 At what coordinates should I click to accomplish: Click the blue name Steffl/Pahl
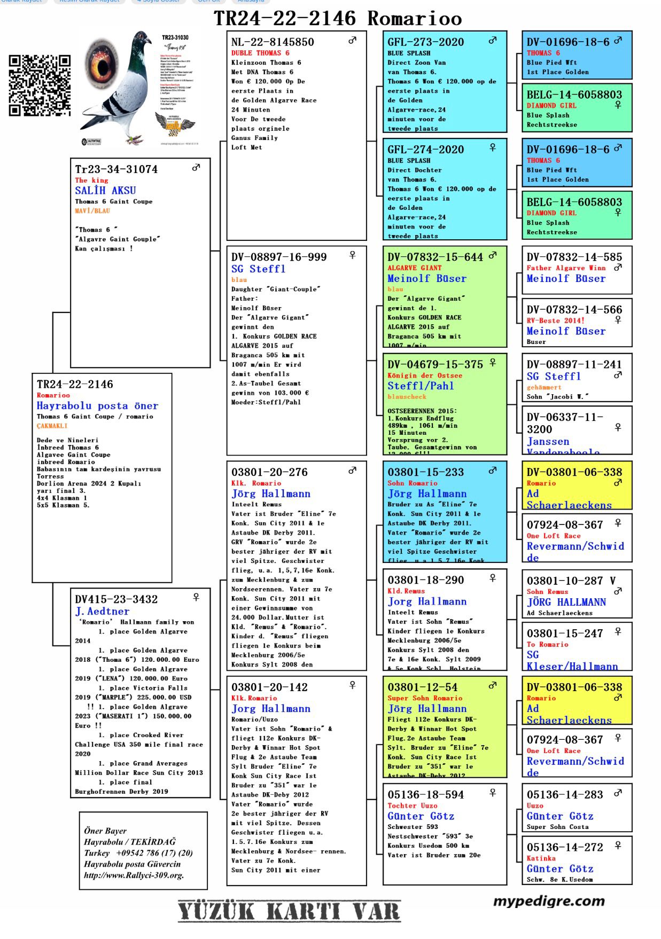click(421, 386)
